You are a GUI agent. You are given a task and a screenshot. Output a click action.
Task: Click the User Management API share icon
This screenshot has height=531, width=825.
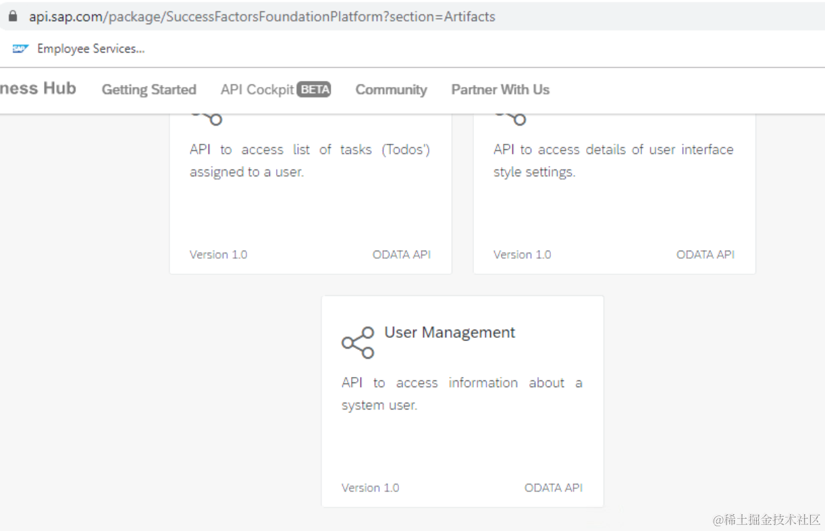tap(358, 343)
